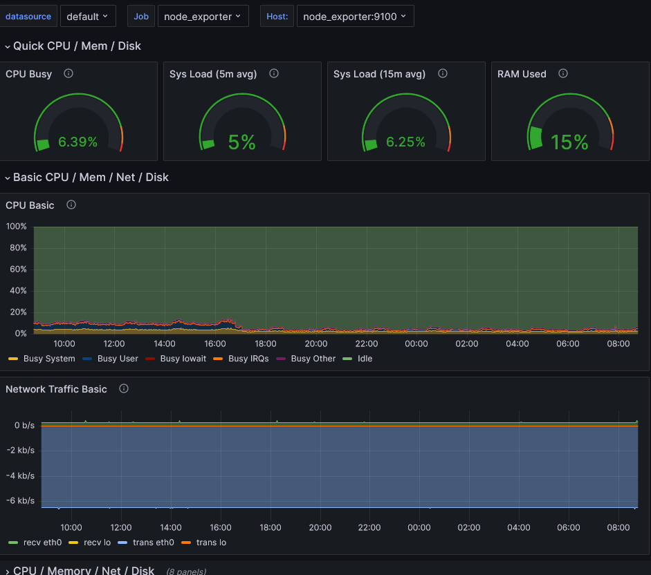Click info icon beside CPU Busy title
The width and height of the screenshot is (651, 575).
(68, 74)
